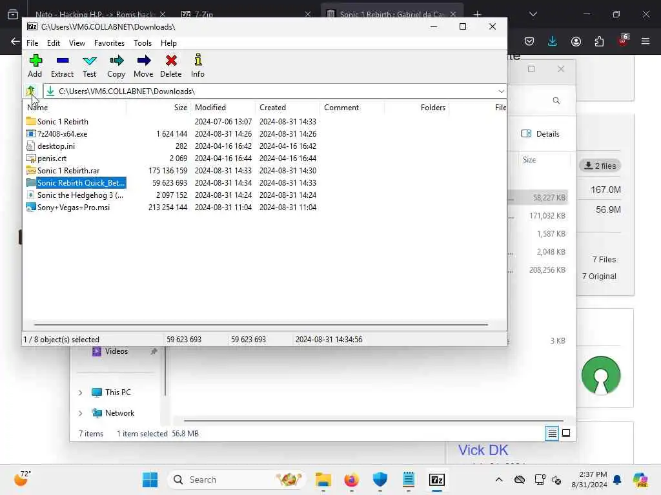
Task: Select the 7z2408-x64.exe file
Action: click(x=62, y=134)
